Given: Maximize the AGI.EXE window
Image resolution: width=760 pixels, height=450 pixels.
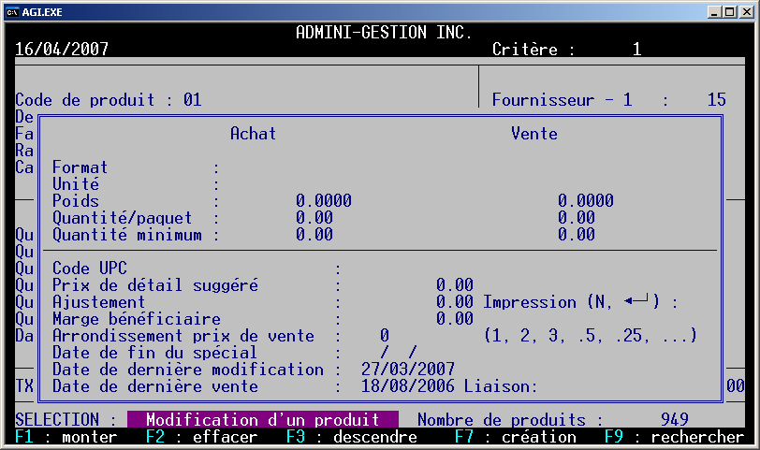Looking at the screenshot, I should [x=729, y=10].
